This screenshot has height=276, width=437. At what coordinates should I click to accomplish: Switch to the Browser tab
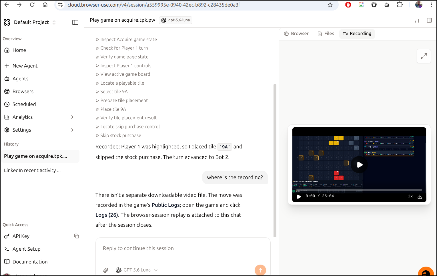click(296, 34)
